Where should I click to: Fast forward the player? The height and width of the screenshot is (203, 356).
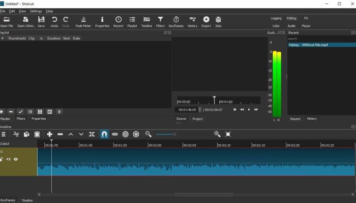tap(256, 110)
